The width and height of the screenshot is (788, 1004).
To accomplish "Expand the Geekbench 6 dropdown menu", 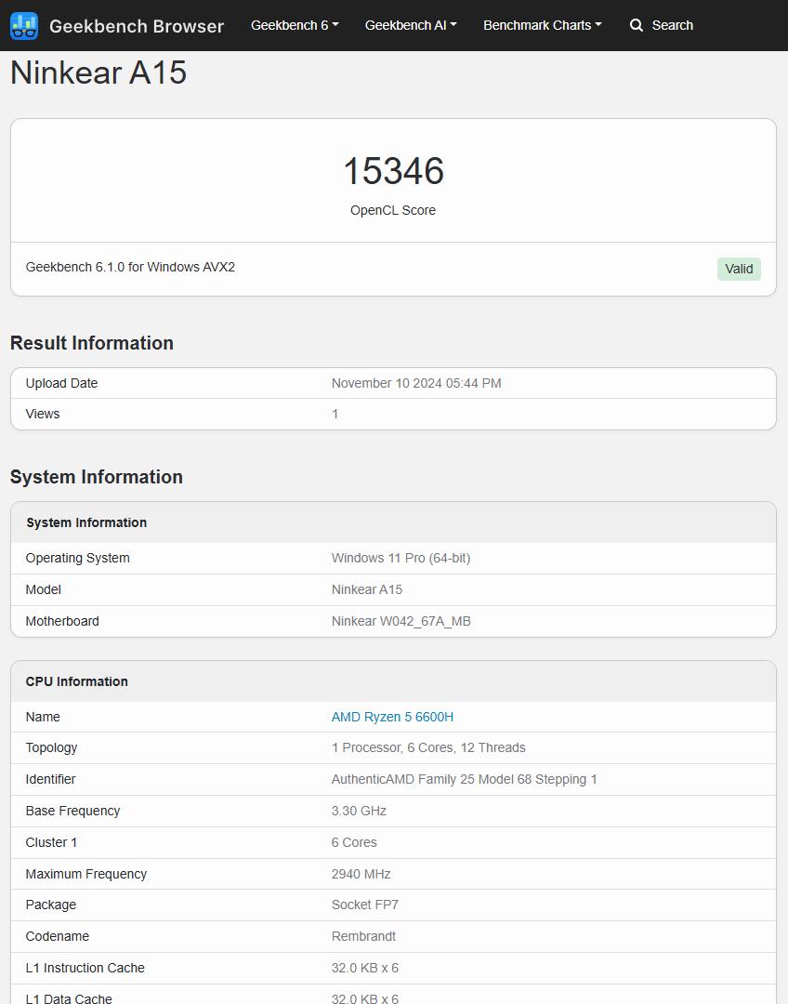I will pyautogui.click(x=295, y=25).
